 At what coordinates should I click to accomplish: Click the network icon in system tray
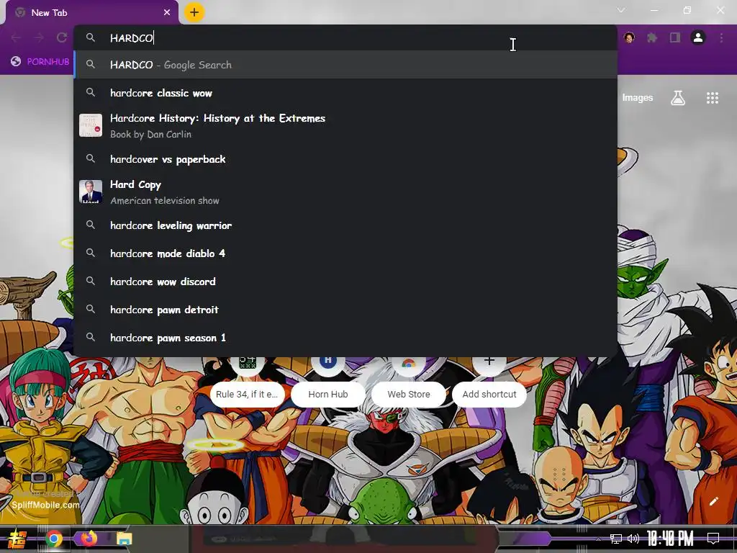(x=616, y=539)
